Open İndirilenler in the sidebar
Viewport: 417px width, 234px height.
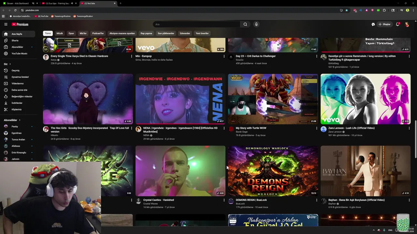pos(18,103)
